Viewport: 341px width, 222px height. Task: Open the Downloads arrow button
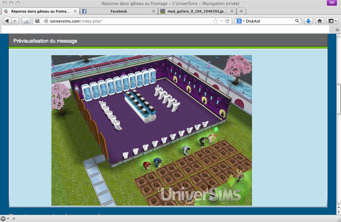click(308, 21)
